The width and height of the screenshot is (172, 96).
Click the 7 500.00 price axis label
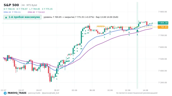163,59
